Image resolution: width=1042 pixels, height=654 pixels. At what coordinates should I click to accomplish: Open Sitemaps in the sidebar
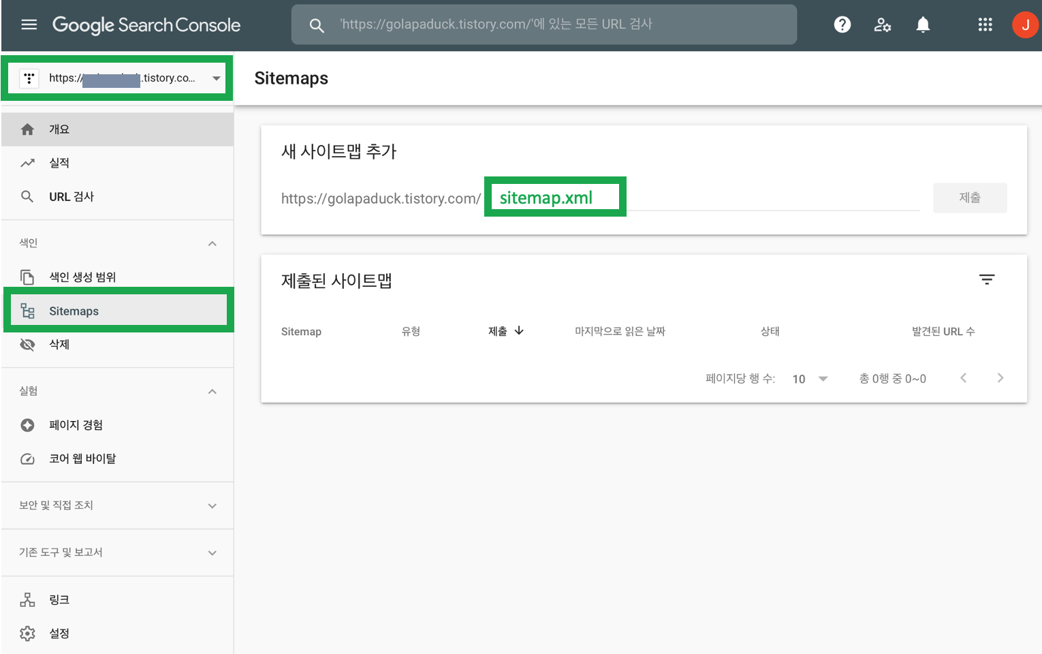117,311
